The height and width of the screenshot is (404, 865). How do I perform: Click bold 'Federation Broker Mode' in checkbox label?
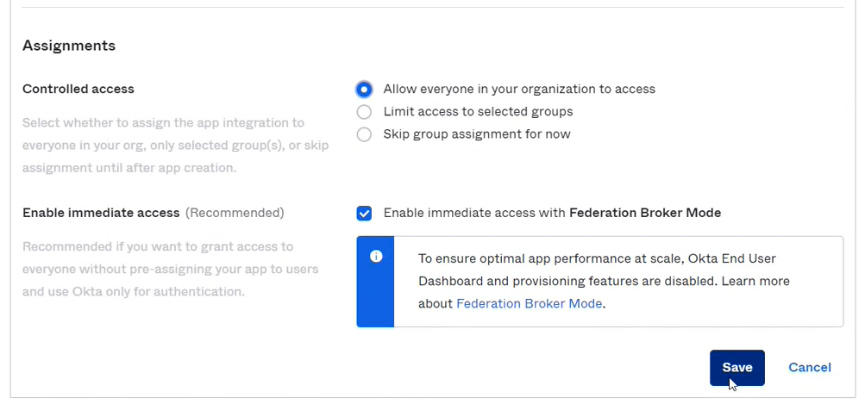[645, 213]
